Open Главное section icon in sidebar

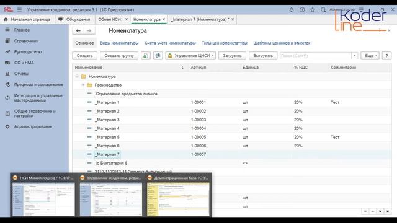click(7, 30)
